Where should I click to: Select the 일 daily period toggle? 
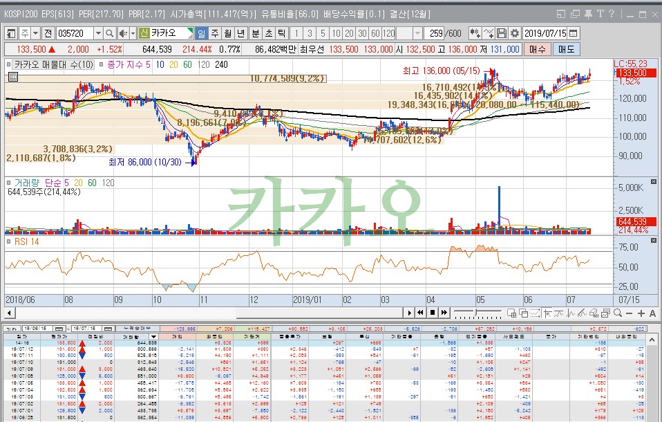click(x=201, y=33)
